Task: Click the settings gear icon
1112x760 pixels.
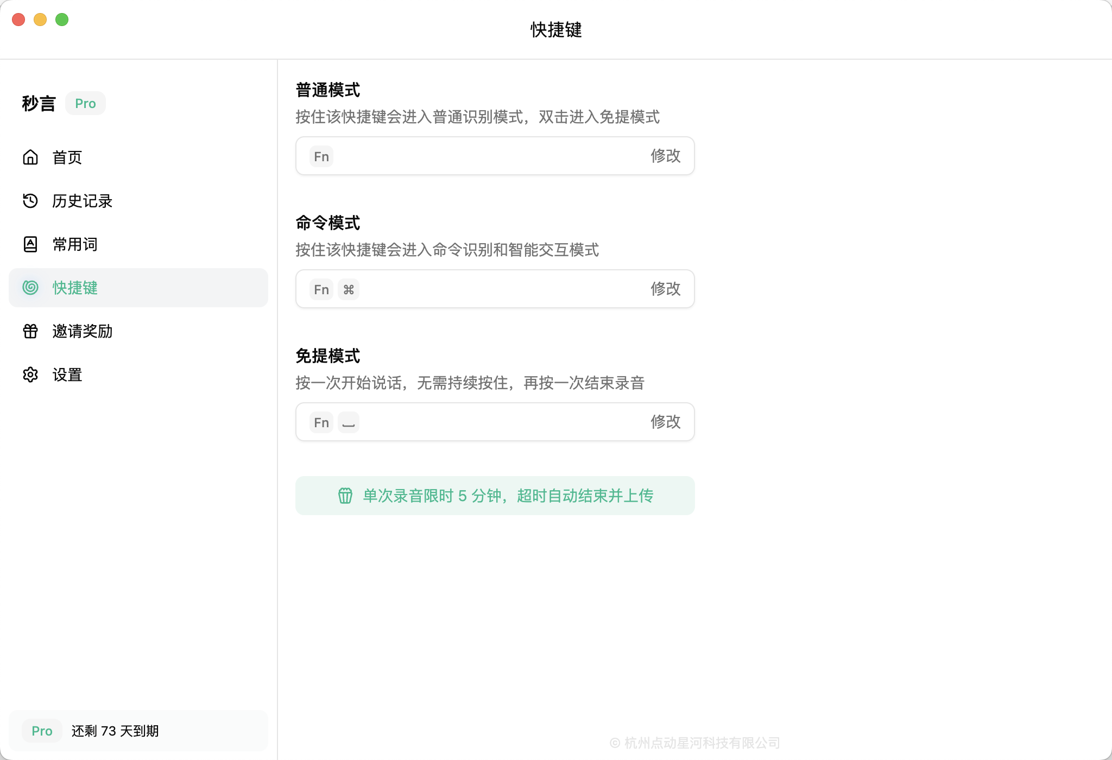Action: click(x=30, y=375)
